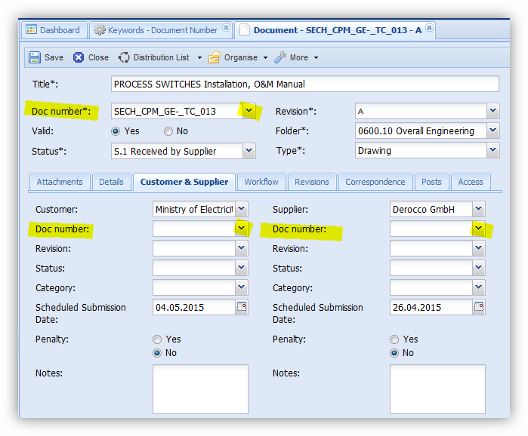The width and height of the screenshot is (528, 436).
Task: Open the Folder dropdown list
Action: pyautogui.click(x=492, y=131)
